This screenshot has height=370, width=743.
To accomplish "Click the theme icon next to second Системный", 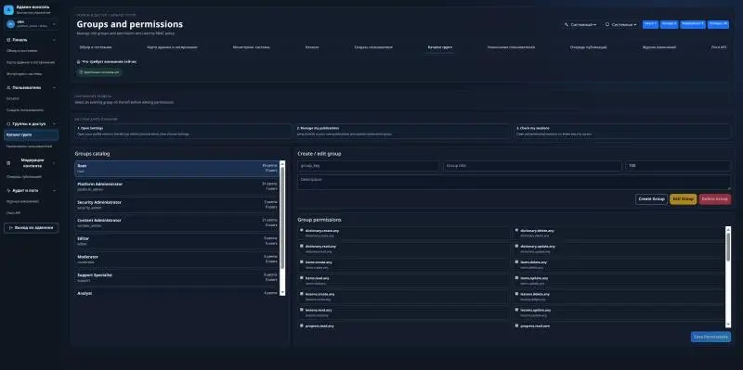I will [607, 24].
